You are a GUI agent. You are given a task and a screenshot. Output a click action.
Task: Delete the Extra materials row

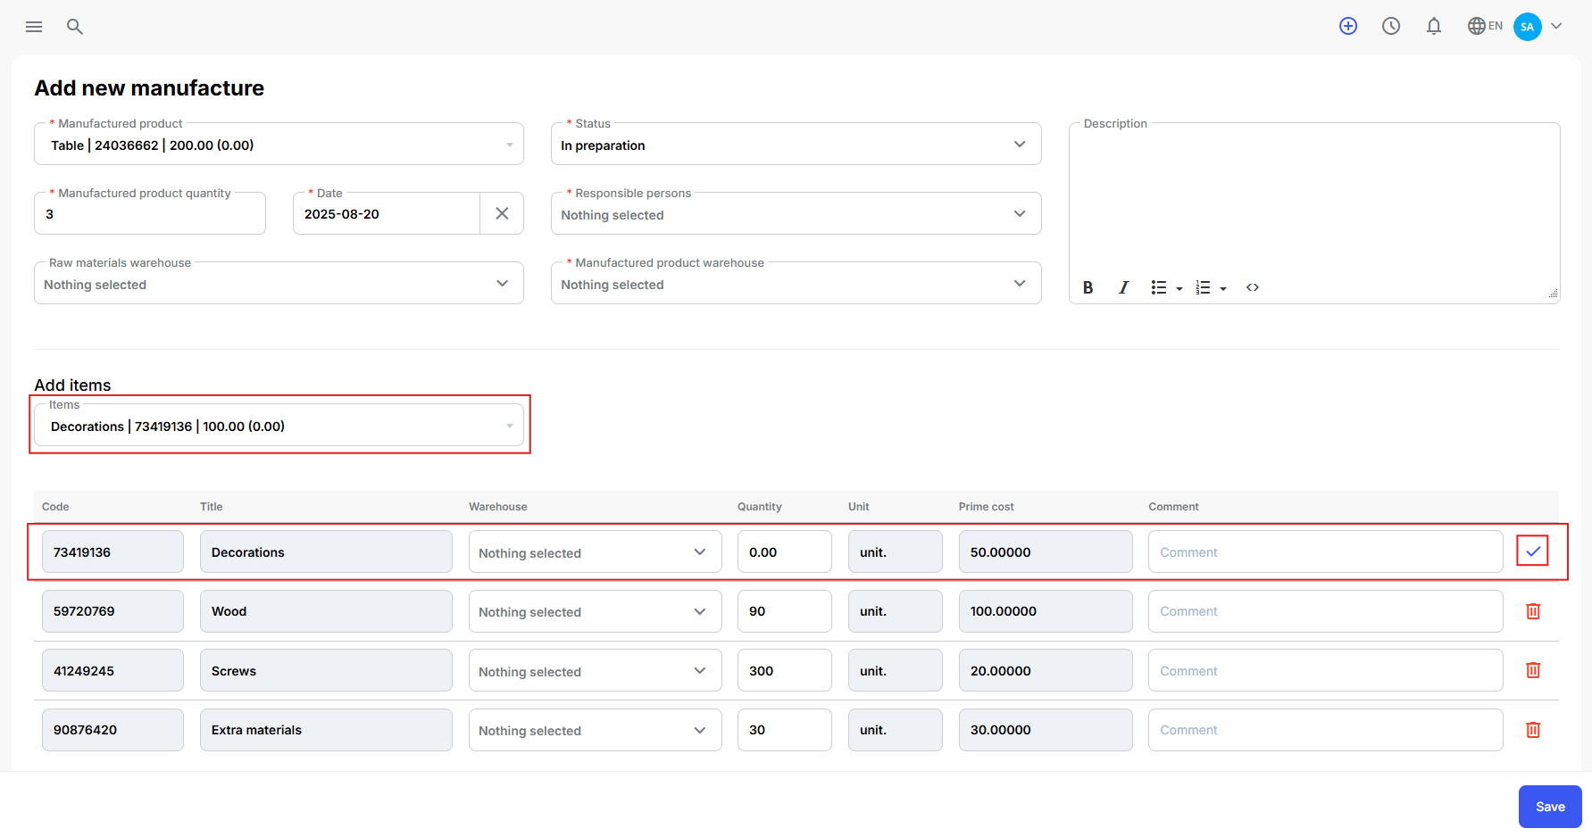click(1533, 730)
